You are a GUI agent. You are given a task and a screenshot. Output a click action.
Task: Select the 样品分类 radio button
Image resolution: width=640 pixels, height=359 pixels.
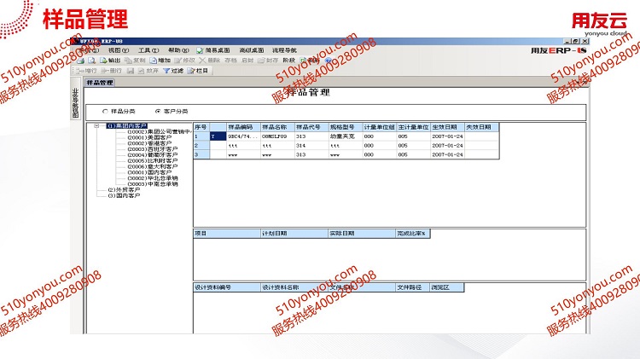click(x=105, y=111)
